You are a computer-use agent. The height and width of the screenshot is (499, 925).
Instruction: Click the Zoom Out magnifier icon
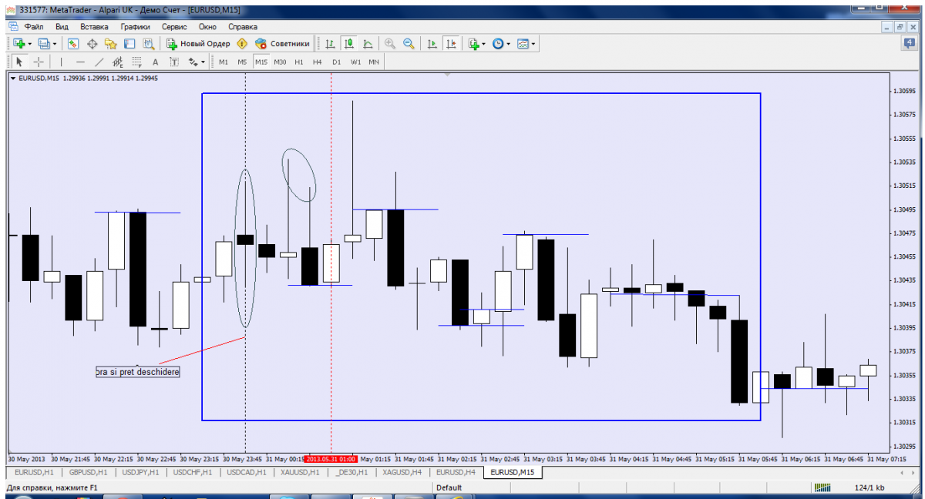(x=409, y=44)
